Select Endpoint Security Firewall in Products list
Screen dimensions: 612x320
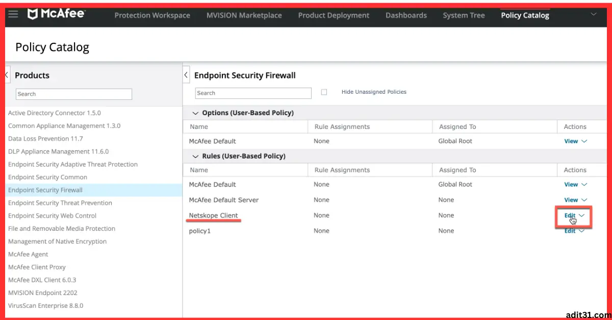(45, 190)
